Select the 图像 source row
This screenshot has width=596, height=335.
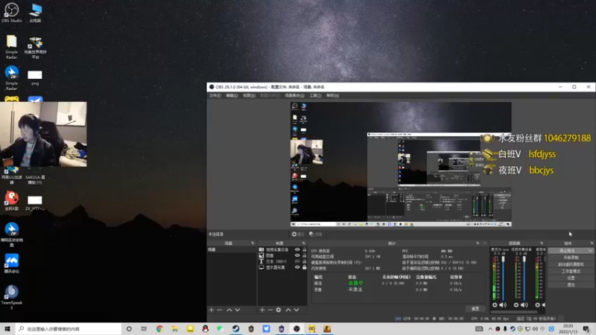coord(282,255)
